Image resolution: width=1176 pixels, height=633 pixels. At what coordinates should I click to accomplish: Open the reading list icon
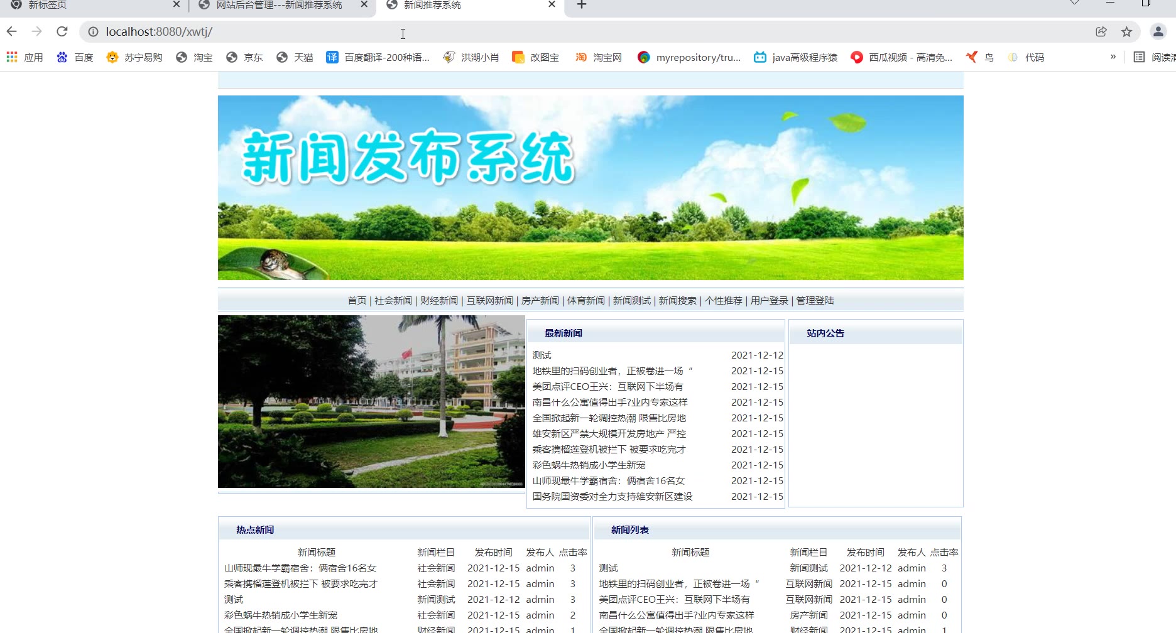(x=1139, y=57)
